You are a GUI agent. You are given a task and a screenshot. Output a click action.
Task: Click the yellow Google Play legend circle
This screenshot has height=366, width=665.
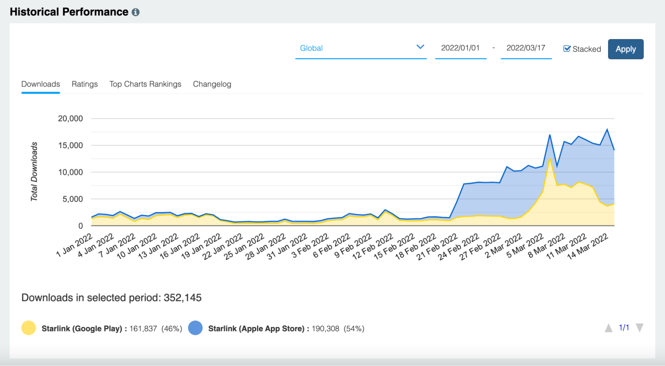point(29,328)
